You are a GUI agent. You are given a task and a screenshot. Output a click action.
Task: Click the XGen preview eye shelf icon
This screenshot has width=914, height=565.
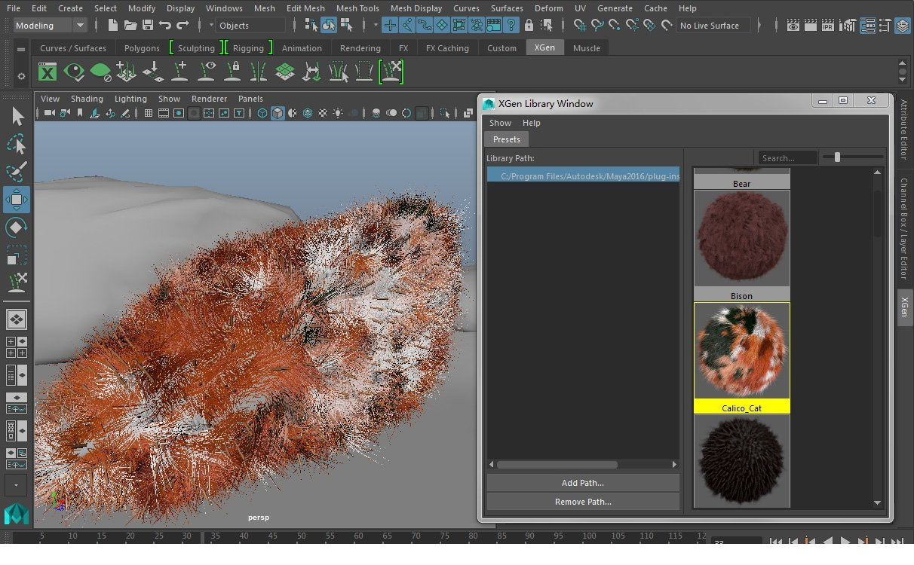(x=74, y=72)
